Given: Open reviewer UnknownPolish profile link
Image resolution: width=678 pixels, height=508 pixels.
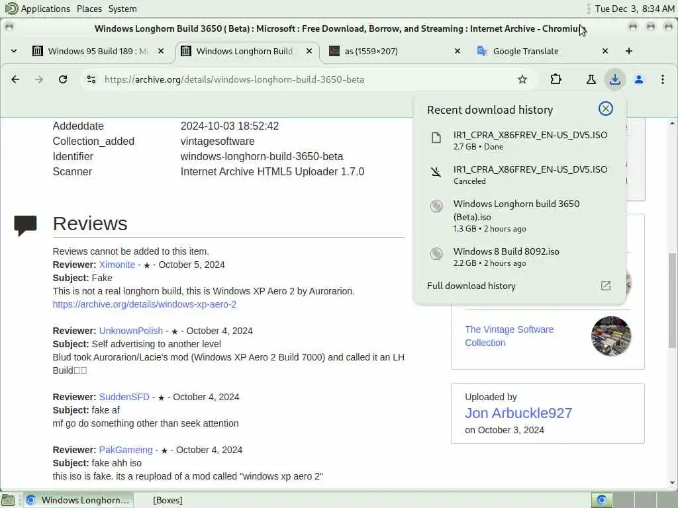Looking at the screenshot, I should (130, 331).
